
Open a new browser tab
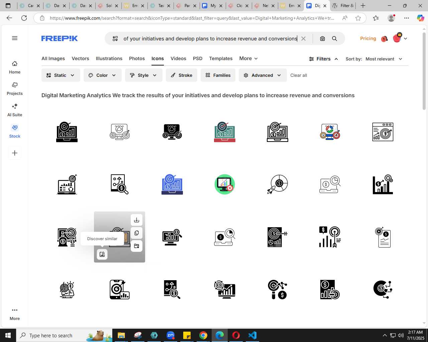tap(363, 6)
